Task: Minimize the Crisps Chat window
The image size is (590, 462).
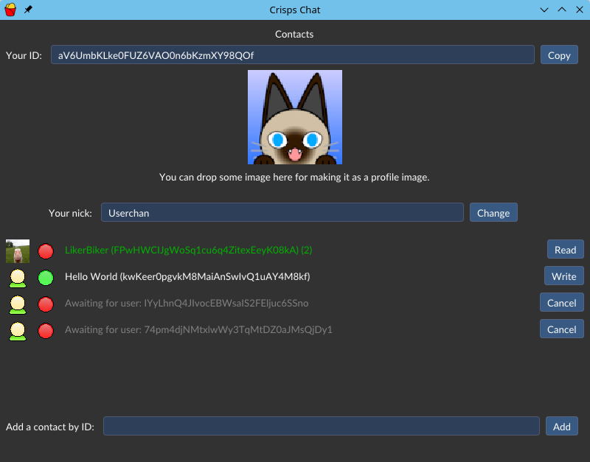Action: click(x=544, y=10)
